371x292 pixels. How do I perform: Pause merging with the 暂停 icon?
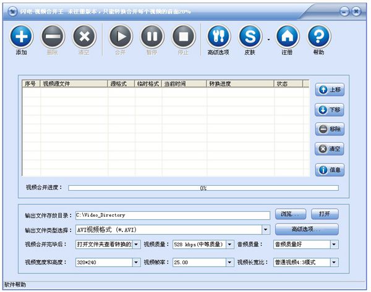(x=152, y=36)
